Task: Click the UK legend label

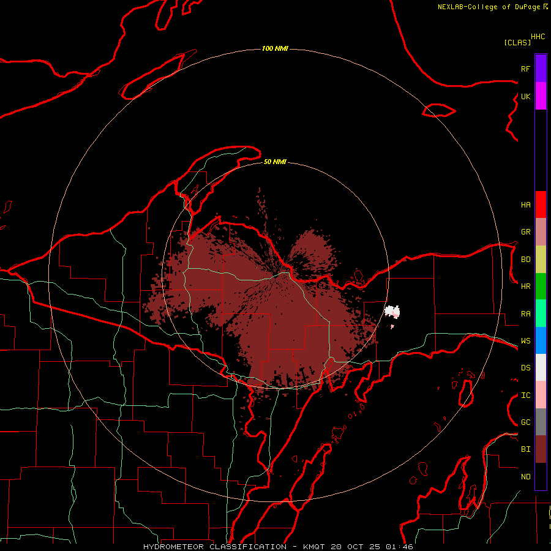Action: [526, 96]
